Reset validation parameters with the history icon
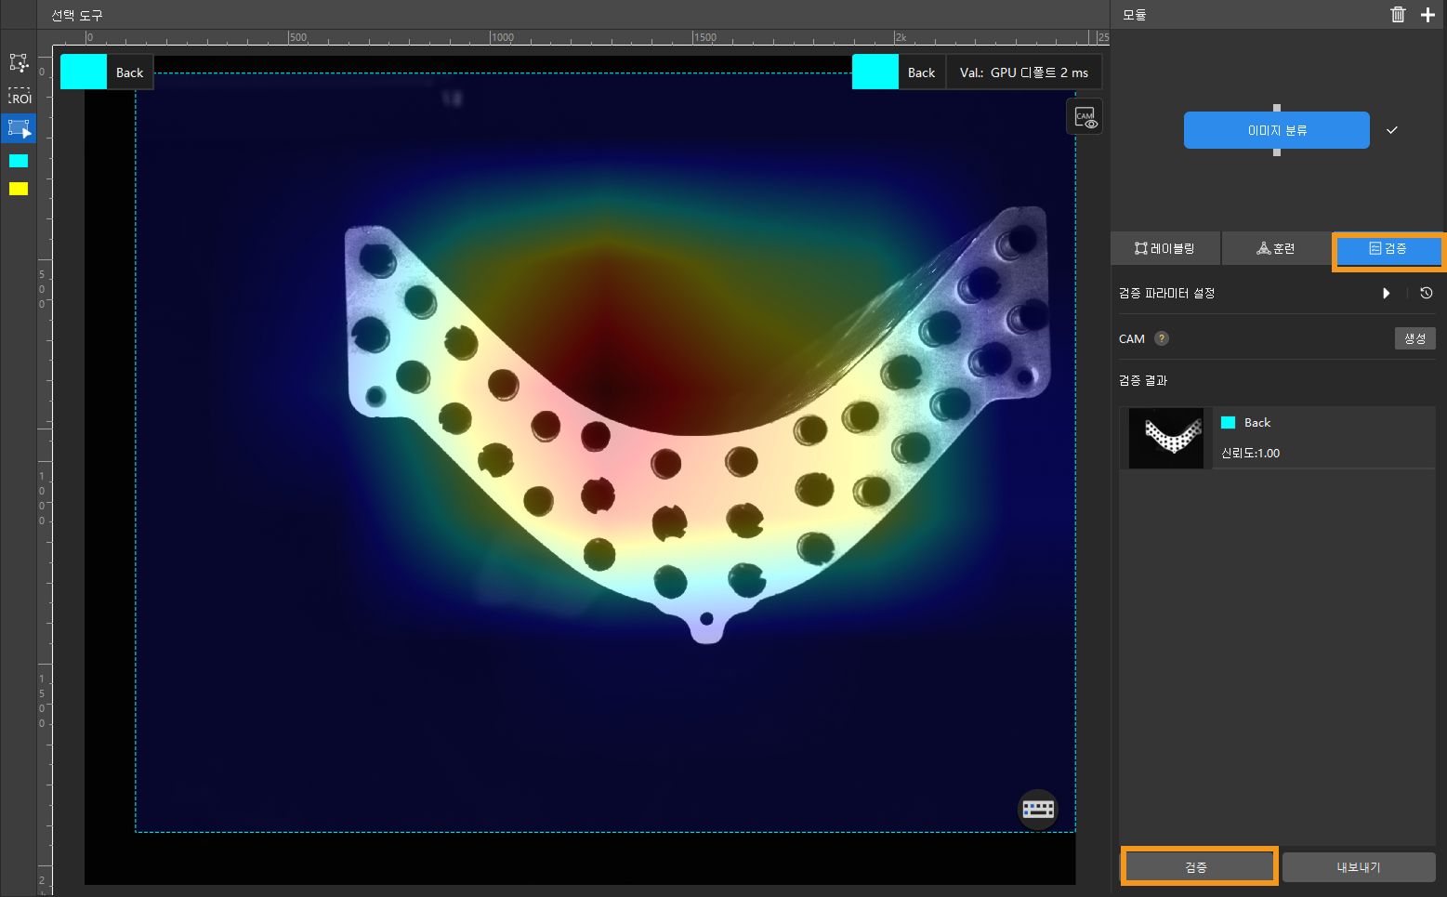 (x=1426, y=293)
